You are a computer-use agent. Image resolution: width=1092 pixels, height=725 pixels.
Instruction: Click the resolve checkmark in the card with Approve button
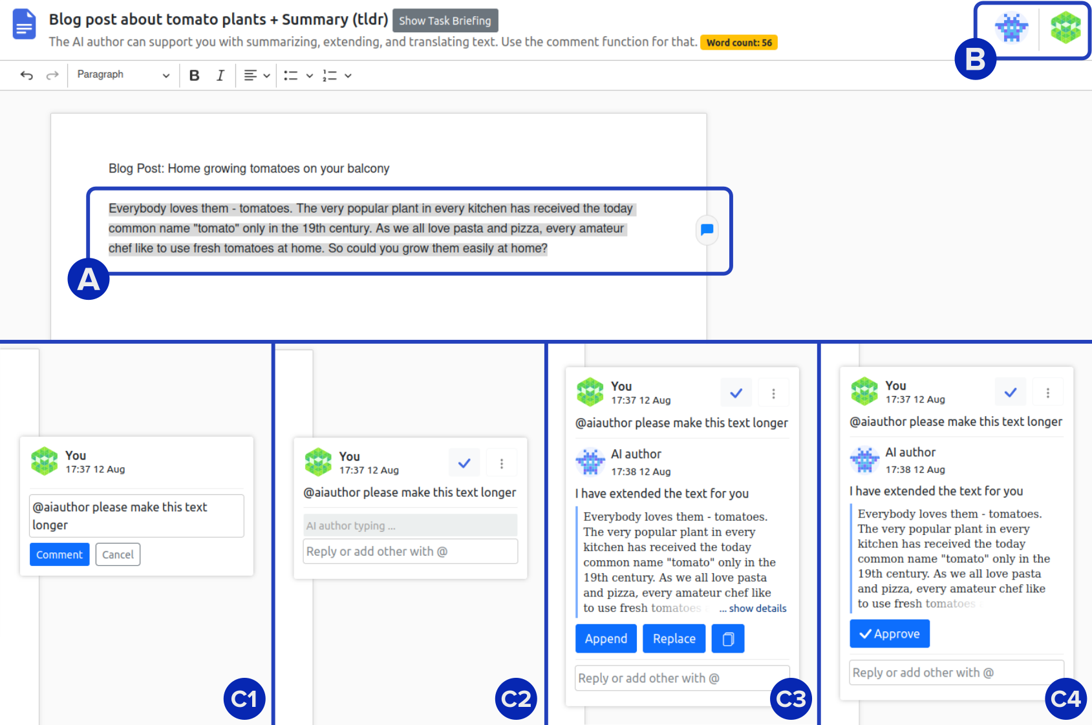pyautogui.click(x=1010, y=392)
